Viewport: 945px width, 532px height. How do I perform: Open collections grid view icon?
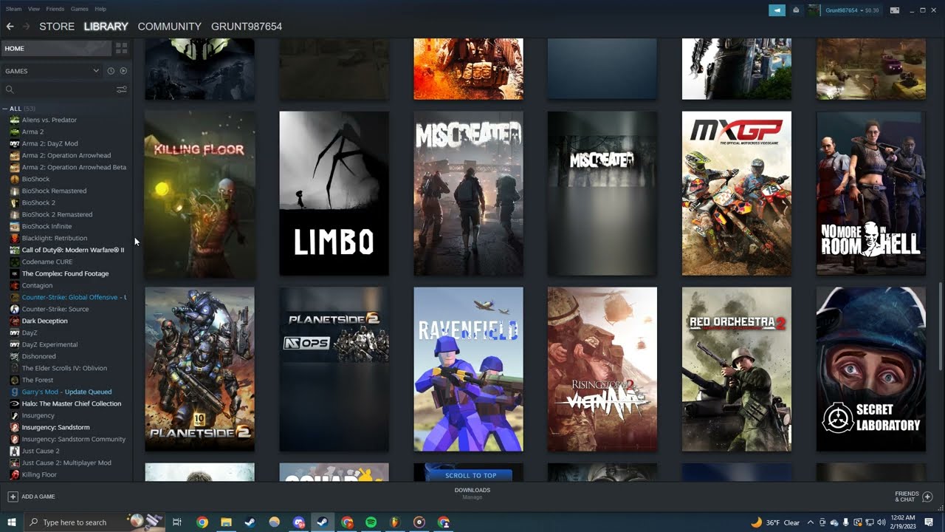122,48
